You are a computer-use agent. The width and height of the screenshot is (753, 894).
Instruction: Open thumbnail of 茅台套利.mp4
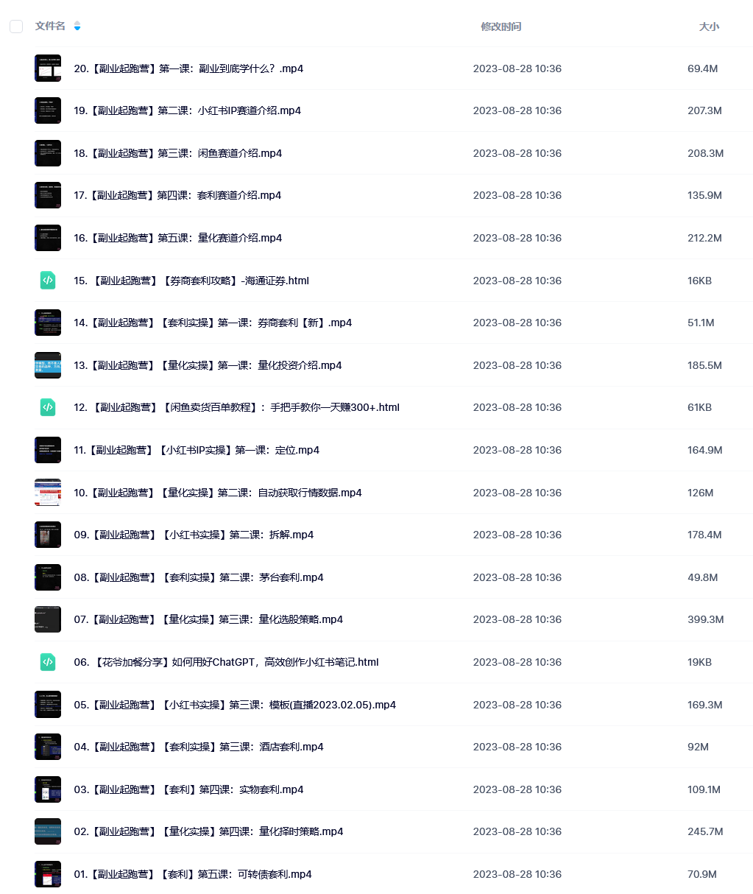48,577
